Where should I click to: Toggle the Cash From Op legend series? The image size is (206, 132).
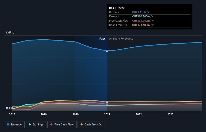pos(91,125)
